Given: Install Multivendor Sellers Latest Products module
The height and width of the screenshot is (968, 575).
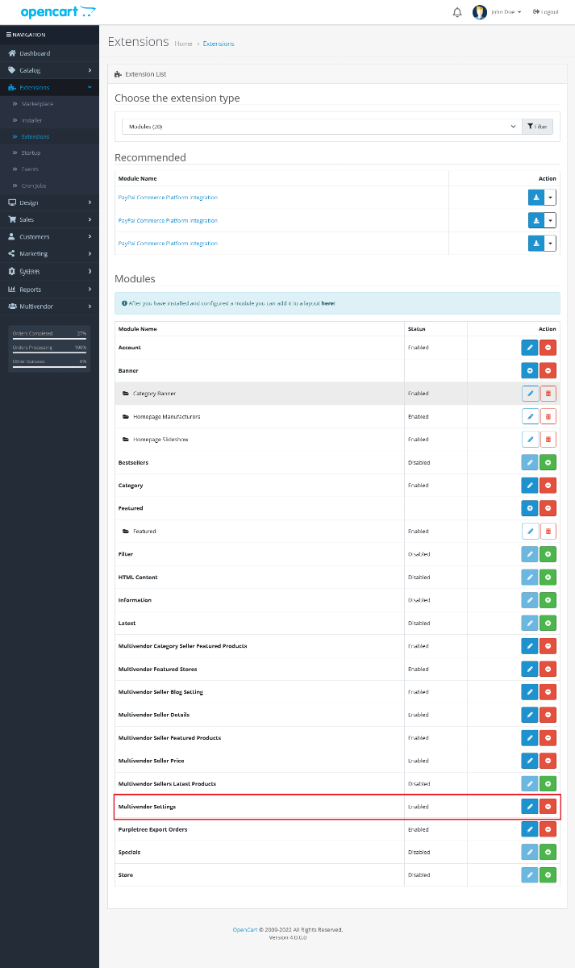Looking at the screenshot, I should [x=548, y=784].
